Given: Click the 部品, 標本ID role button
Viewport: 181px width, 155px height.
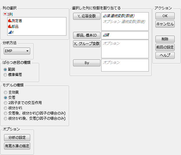Looking at the screenshot, I should coord(86,35).
